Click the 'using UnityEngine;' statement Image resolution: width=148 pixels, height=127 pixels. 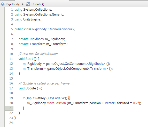(28, 19)
